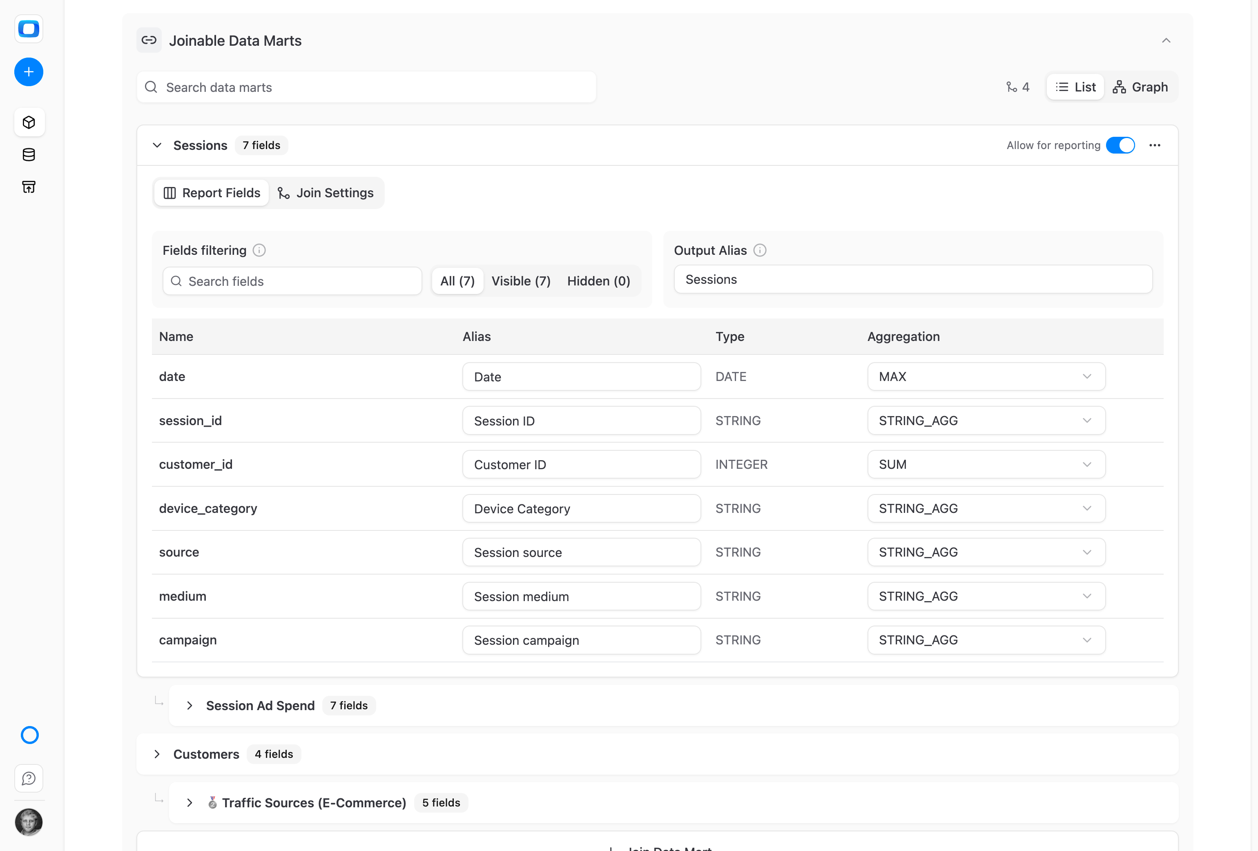Edit the Customer ID alias field
Screen dimensions: 1258x851
[x=581, y=464]
